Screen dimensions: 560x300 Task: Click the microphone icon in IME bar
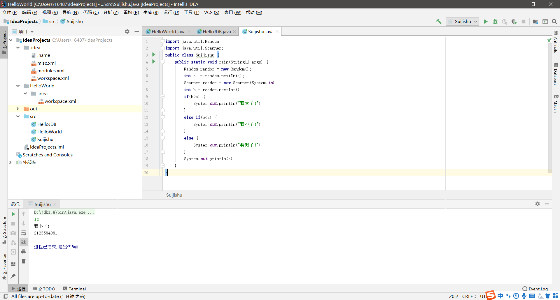tap(524, 296)
